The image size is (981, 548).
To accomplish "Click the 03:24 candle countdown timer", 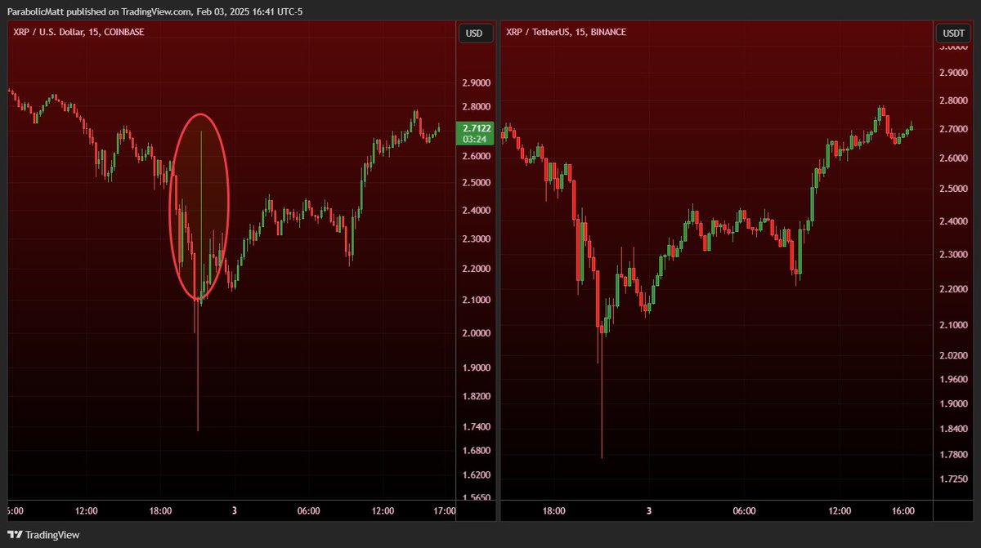I will pyautogui.click(x=475, y=140).
